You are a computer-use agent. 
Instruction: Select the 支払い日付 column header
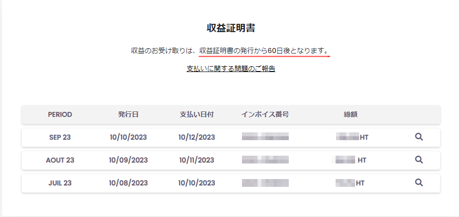(x=197, y=114)
